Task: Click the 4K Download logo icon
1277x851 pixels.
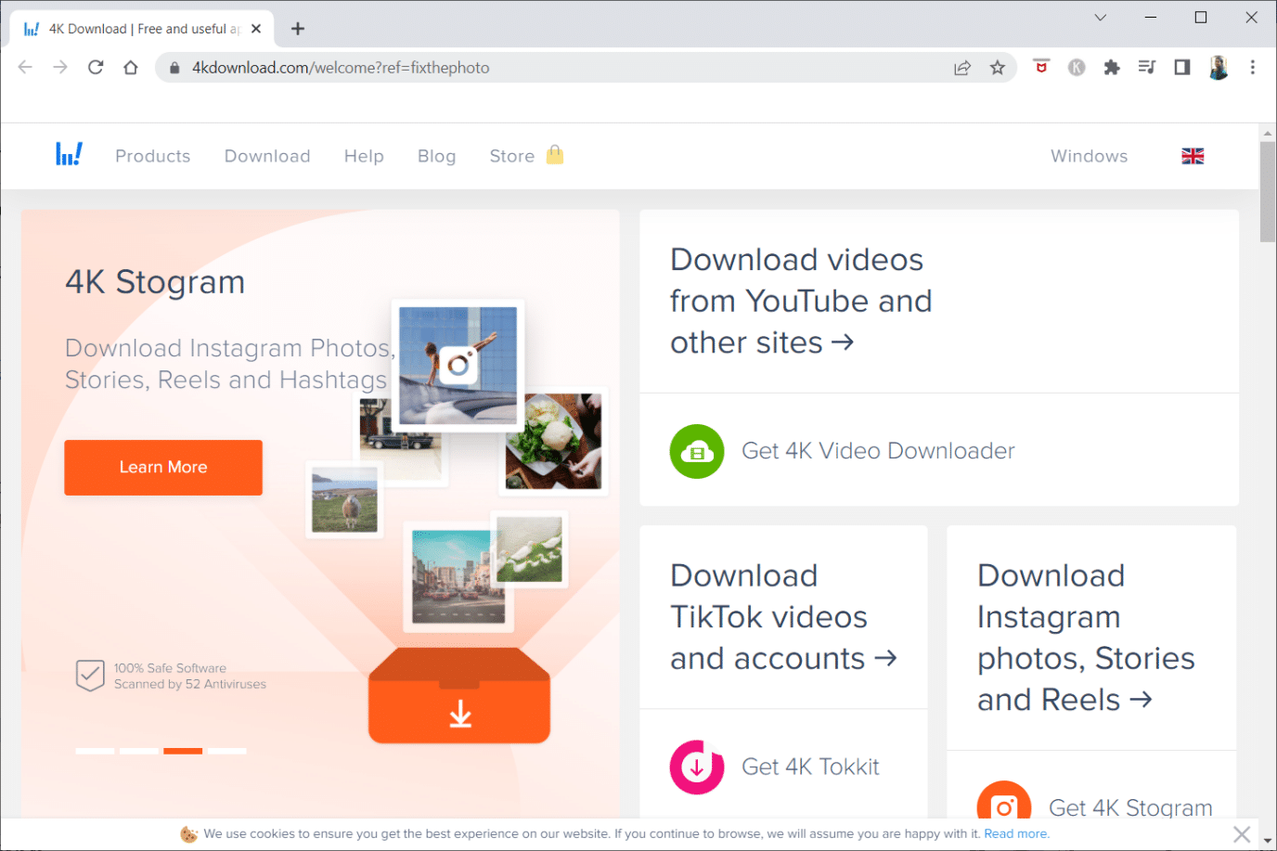Action: pos(69,154)
